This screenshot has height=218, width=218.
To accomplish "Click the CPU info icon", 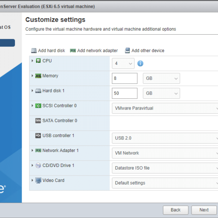I will 140,64.
